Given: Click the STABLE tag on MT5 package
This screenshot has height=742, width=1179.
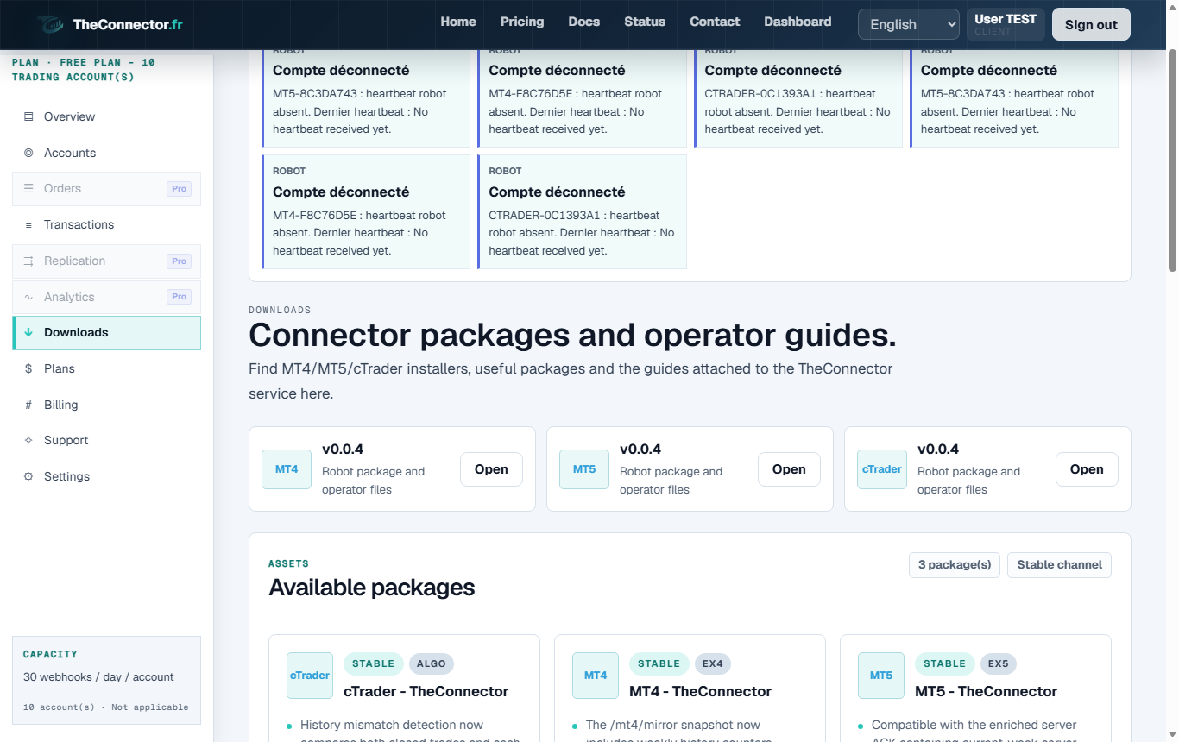Looking at the screenshot, I should 944,663.
